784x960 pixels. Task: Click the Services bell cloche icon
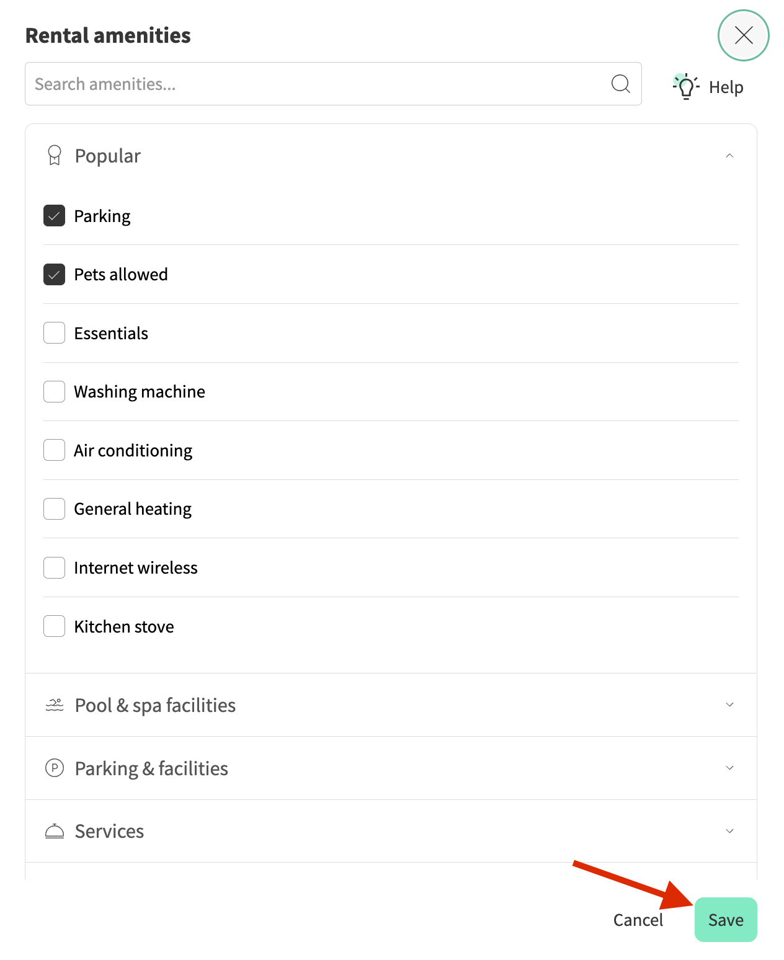[x=55, y=831]
